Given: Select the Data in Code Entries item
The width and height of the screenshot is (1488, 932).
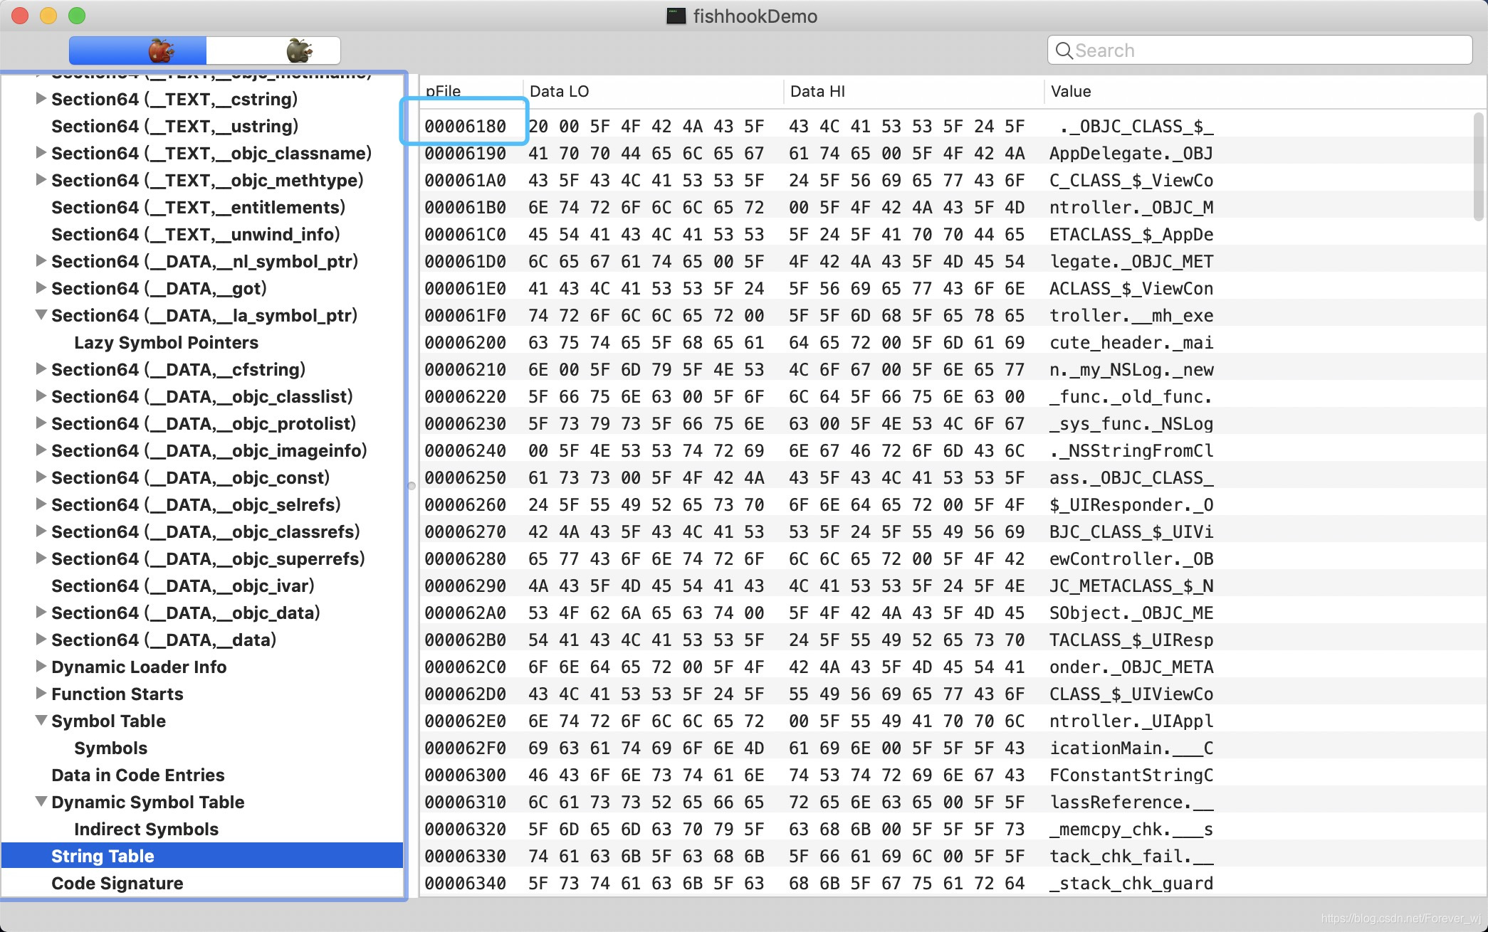Looking at the screenshot, I should (137, 775).
